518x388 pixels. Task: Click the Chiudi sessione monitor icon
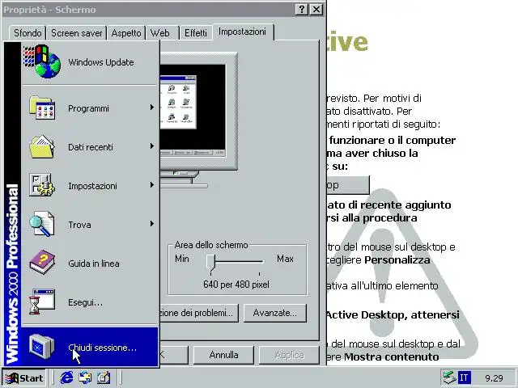click(x=42, y=346)
